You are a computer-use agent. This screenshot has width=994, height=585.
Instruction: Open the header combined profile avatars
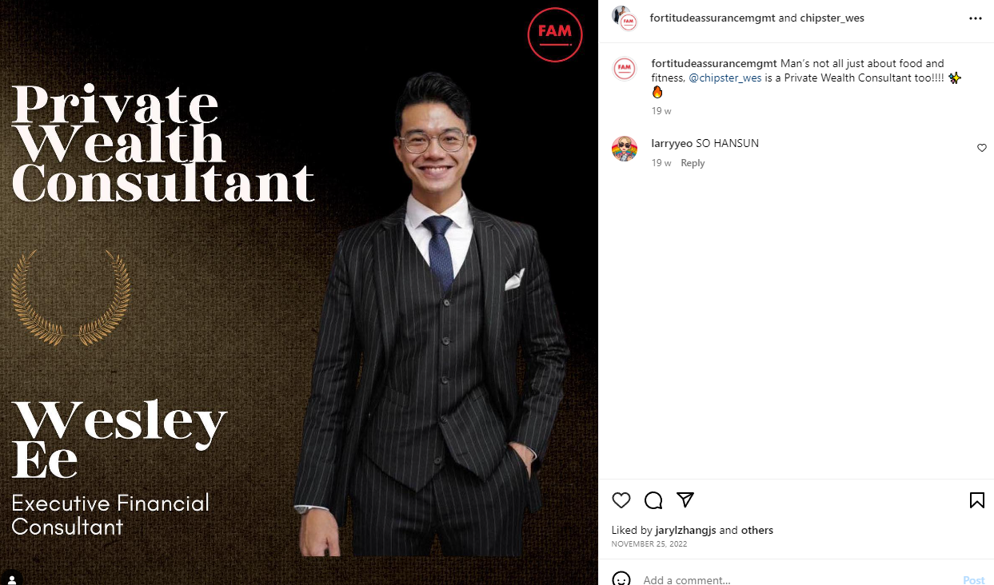625,18
